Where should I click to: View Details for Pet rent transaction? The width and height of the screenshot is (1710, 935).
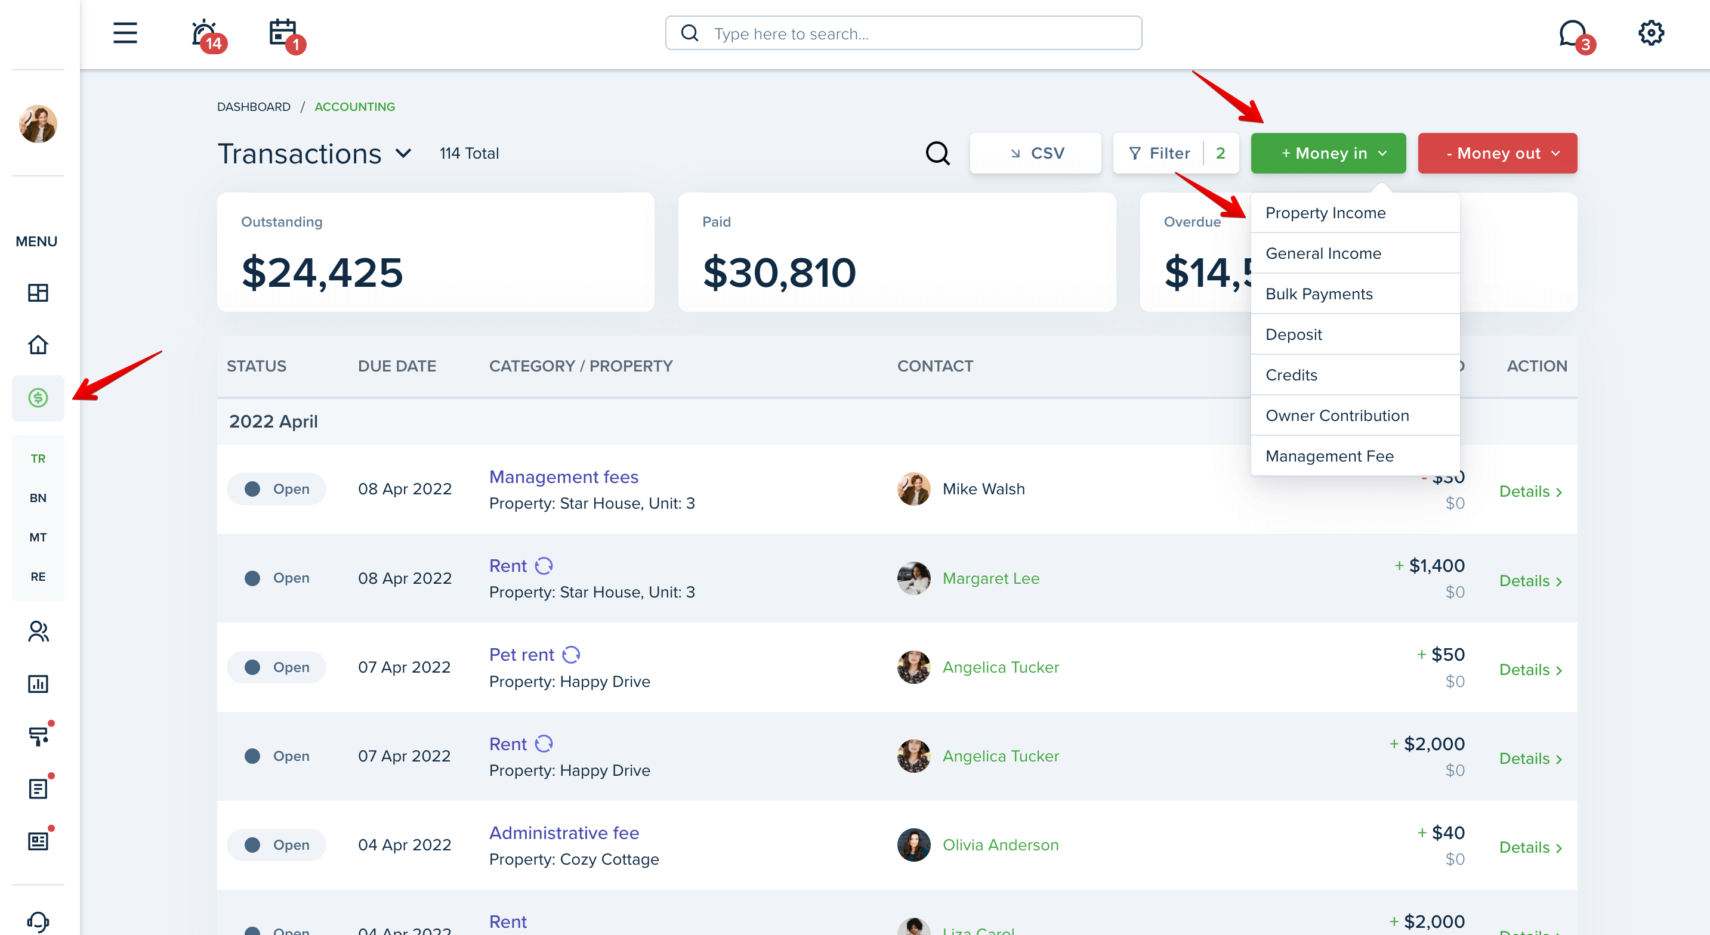click(1530, 670)
